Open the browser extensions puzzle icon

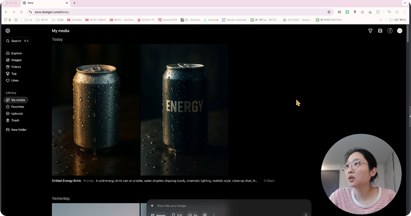tap(378, 12)
